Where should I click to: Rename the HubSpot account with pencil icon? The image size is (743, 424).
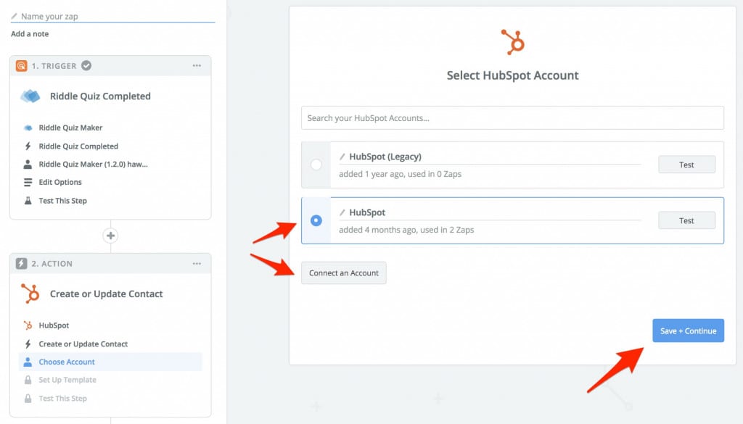click(342, 212)
